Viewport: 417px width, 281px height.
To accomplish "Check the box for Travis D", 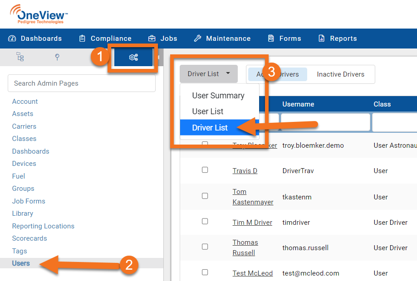I will (x=205, y=170).
